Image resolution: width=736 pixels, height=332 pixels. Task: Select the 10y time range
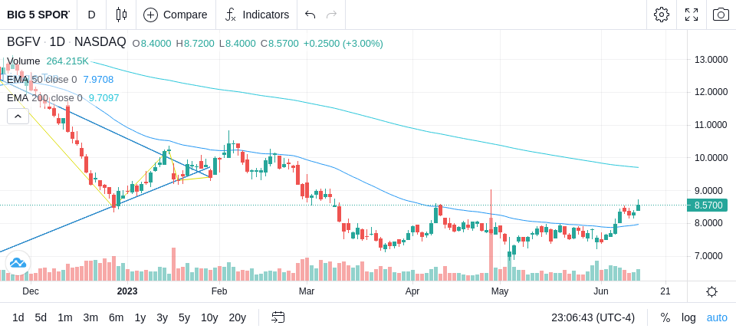click(x=209, y=318)
